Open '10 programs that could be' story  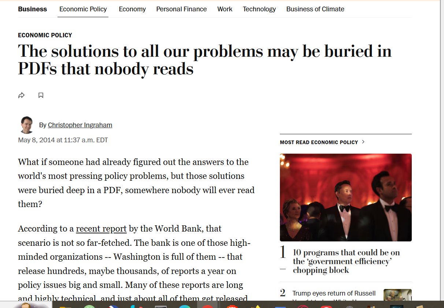click(346, 261)
